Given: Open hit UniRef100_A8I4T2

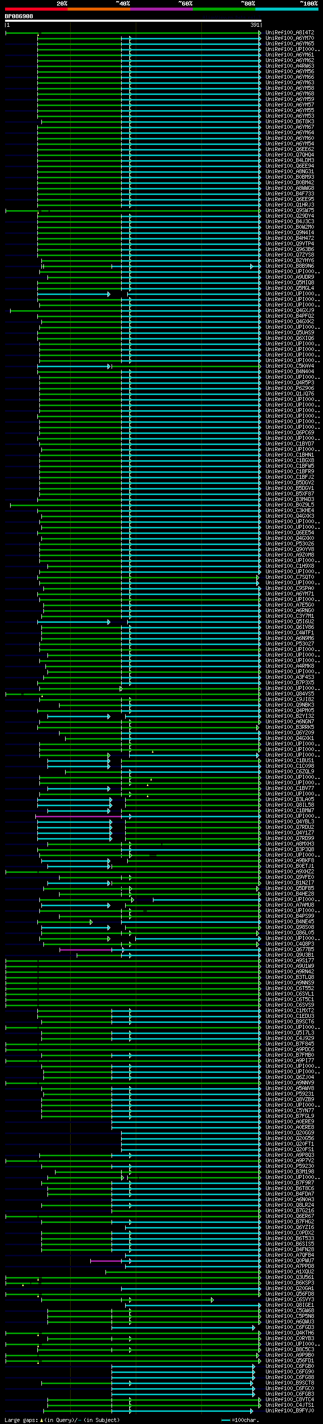Looking at the screenshot, I should pyautogui.click(x=290, y=33).
